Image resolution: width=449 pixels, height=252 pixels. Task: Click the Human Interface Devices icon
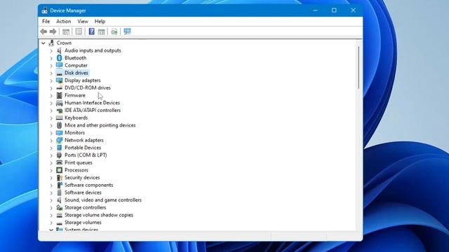point(59,103)
